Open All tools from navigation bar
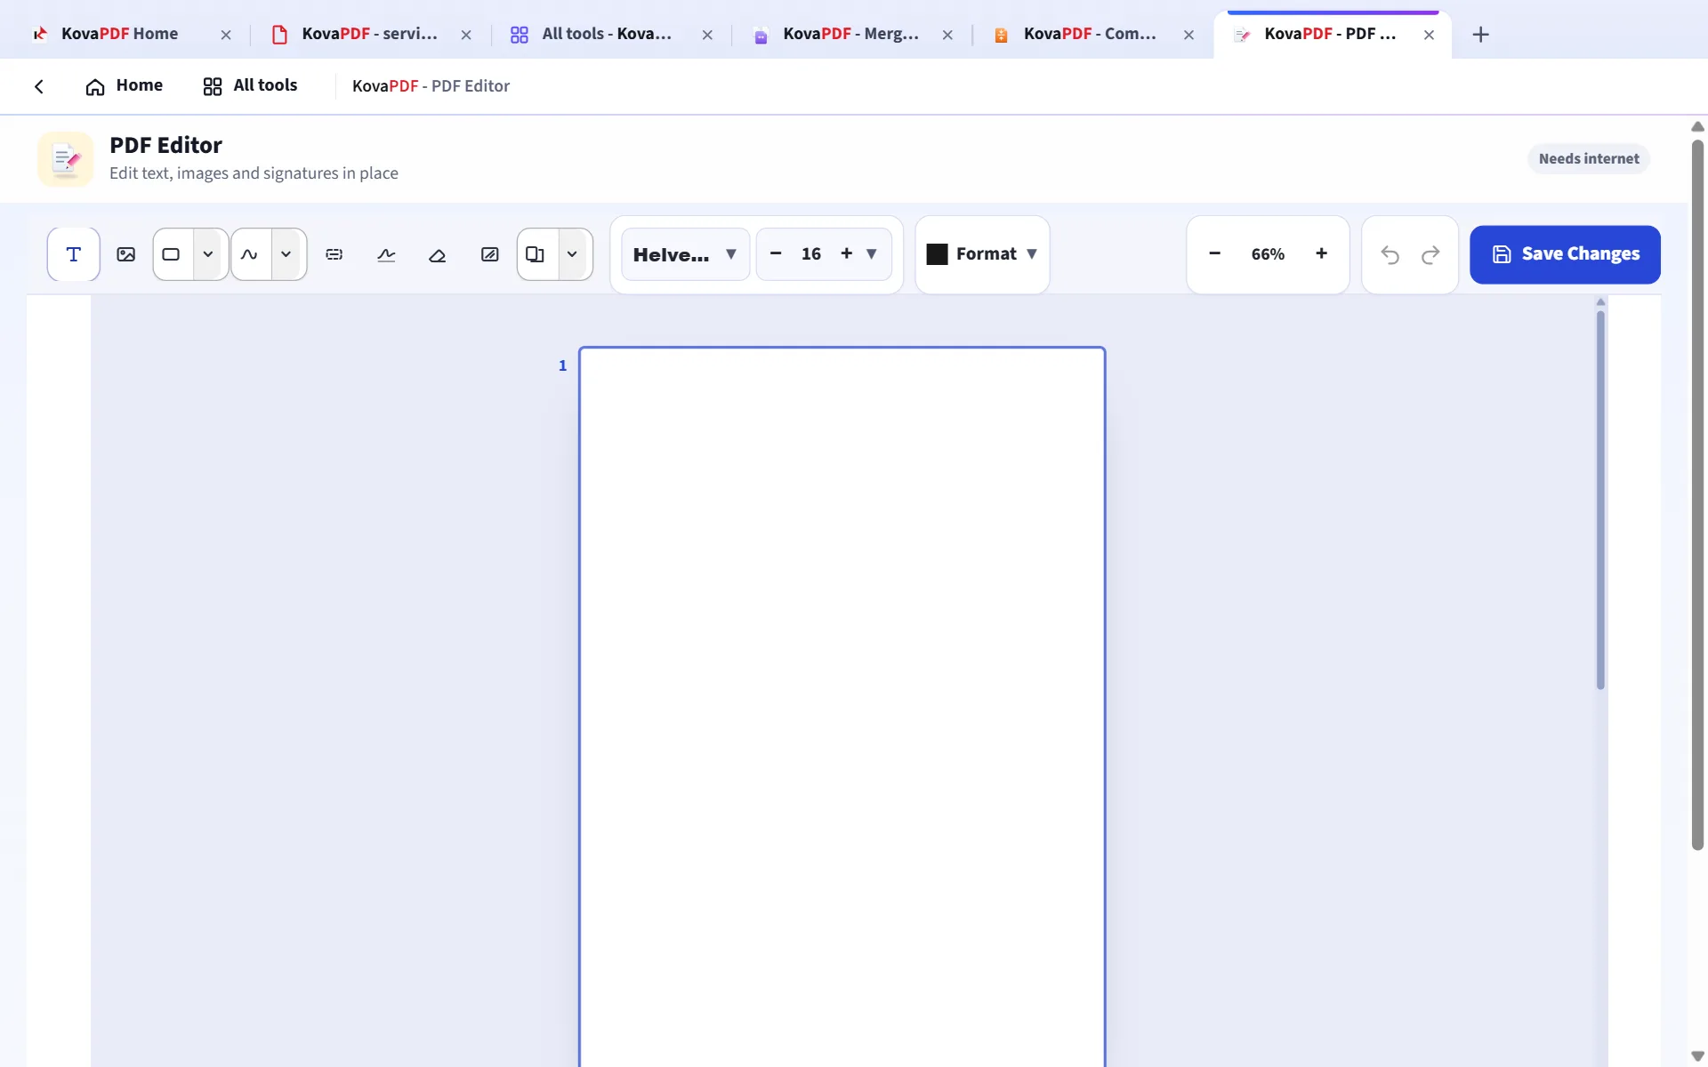The image size is (1708, 1067). 250,85
